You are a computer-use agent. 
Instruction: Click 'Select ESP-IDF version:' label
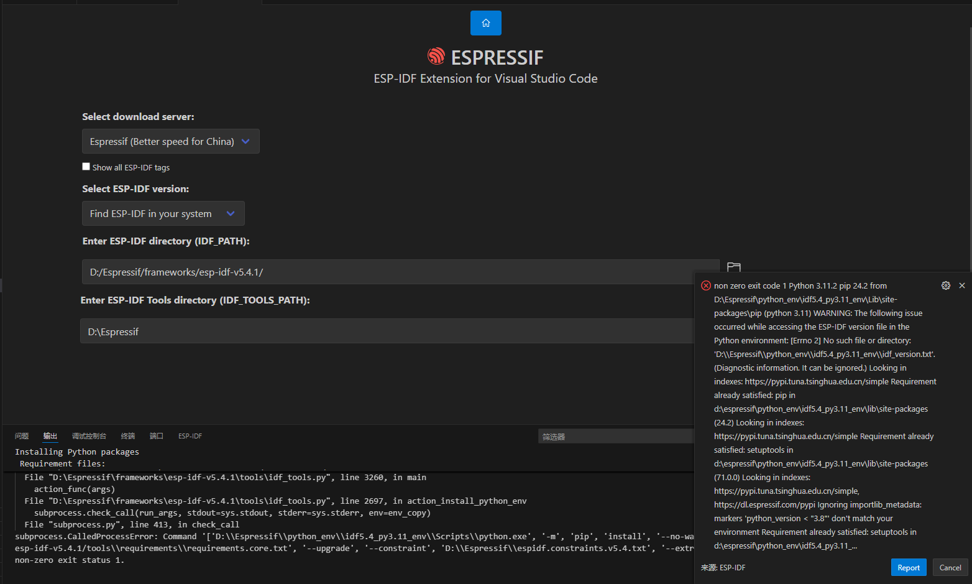tap(135, 188)
